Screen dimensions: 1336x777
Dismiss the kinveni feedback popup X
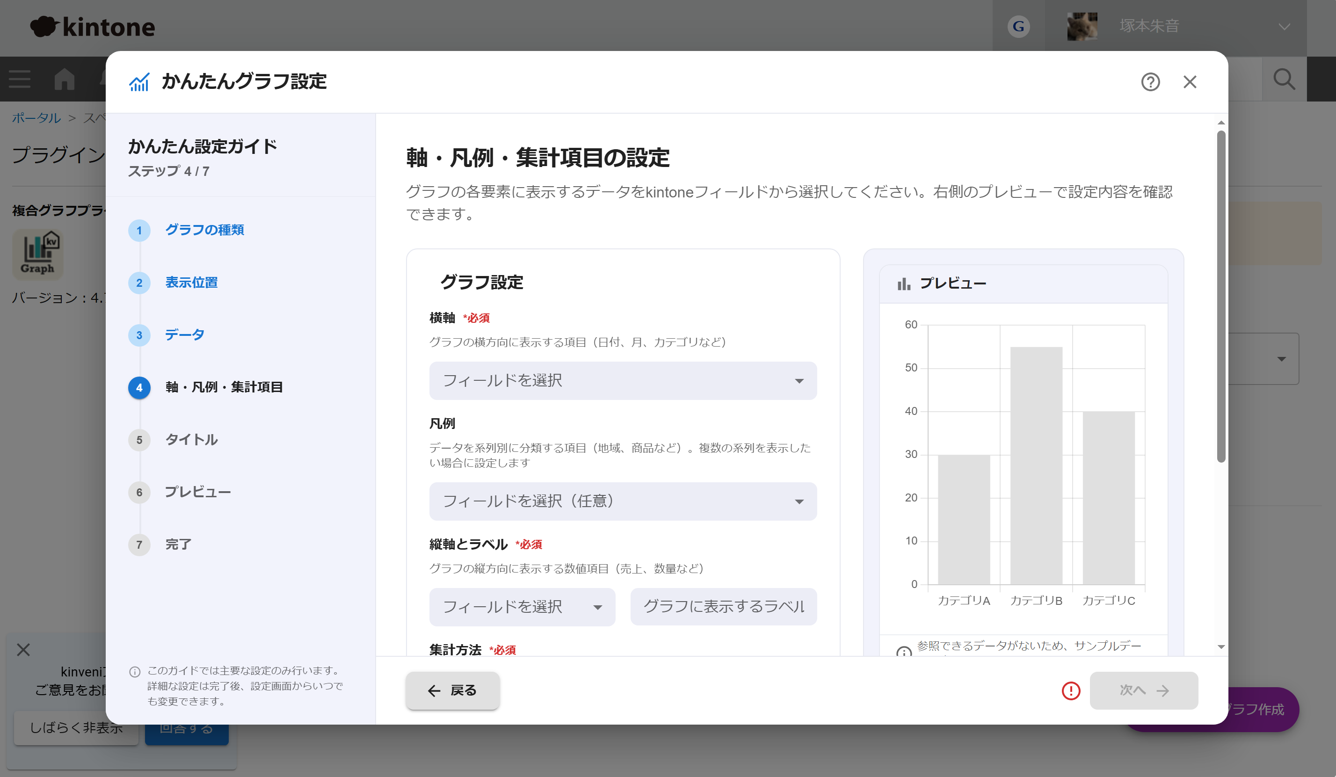point(23,649)
